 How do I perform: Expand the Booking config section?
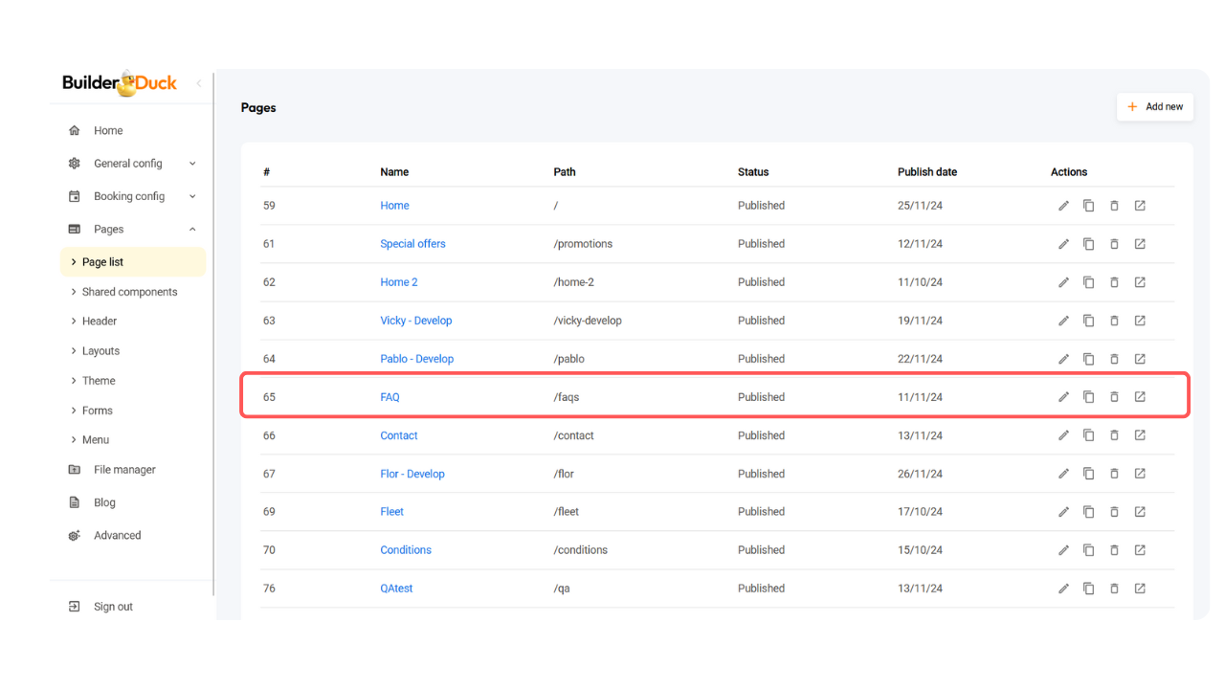pos(132,196)
